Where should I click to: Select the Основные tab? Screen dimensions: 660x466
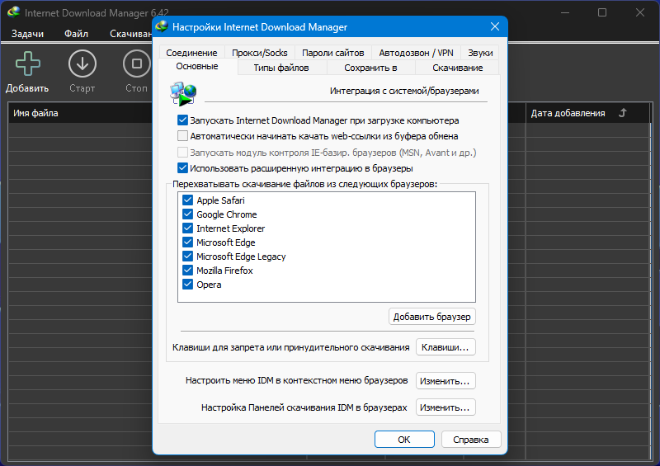click(x=197, y=67)
